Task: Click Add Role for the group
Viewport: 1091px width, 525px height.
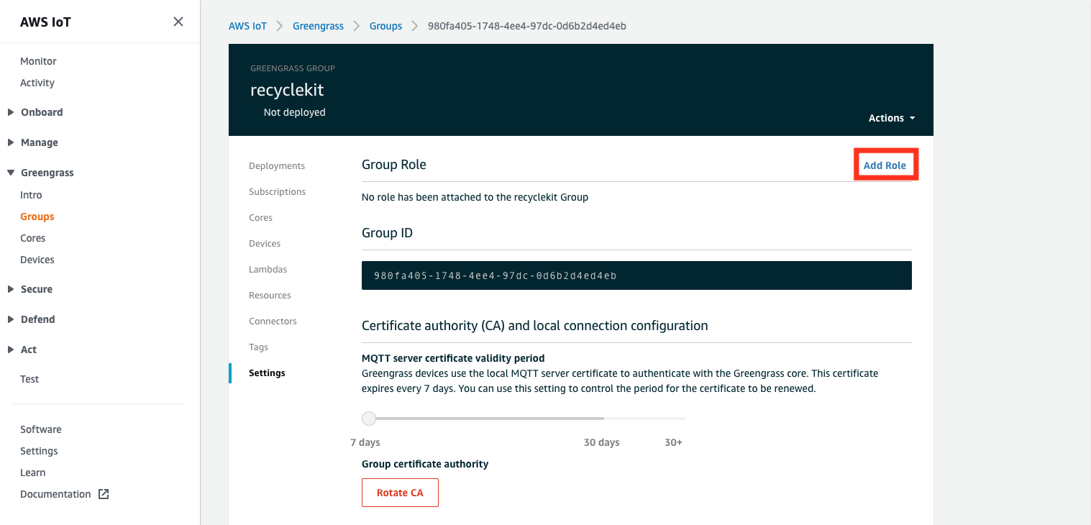Action: 885,165
